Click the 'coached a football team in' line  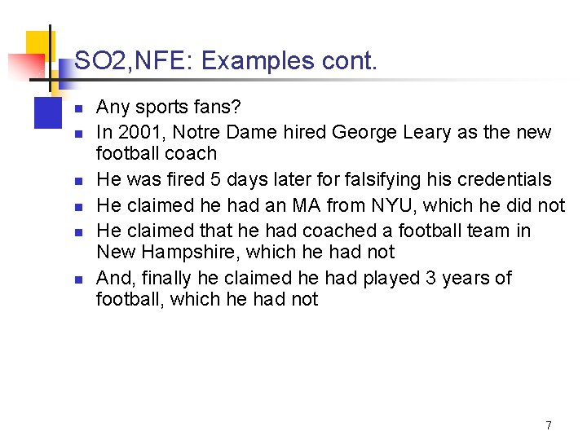(313, 231)
